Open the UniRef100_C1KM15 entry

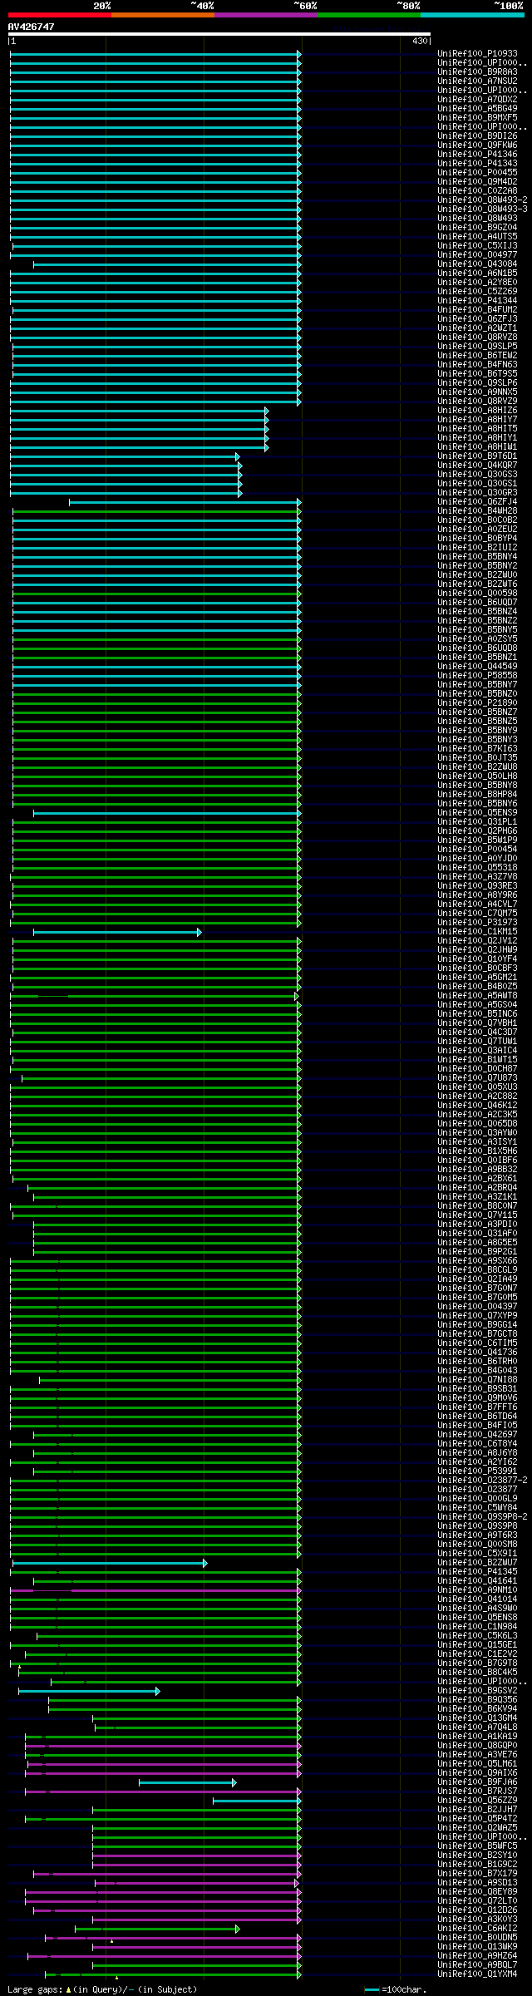(477, 932)
